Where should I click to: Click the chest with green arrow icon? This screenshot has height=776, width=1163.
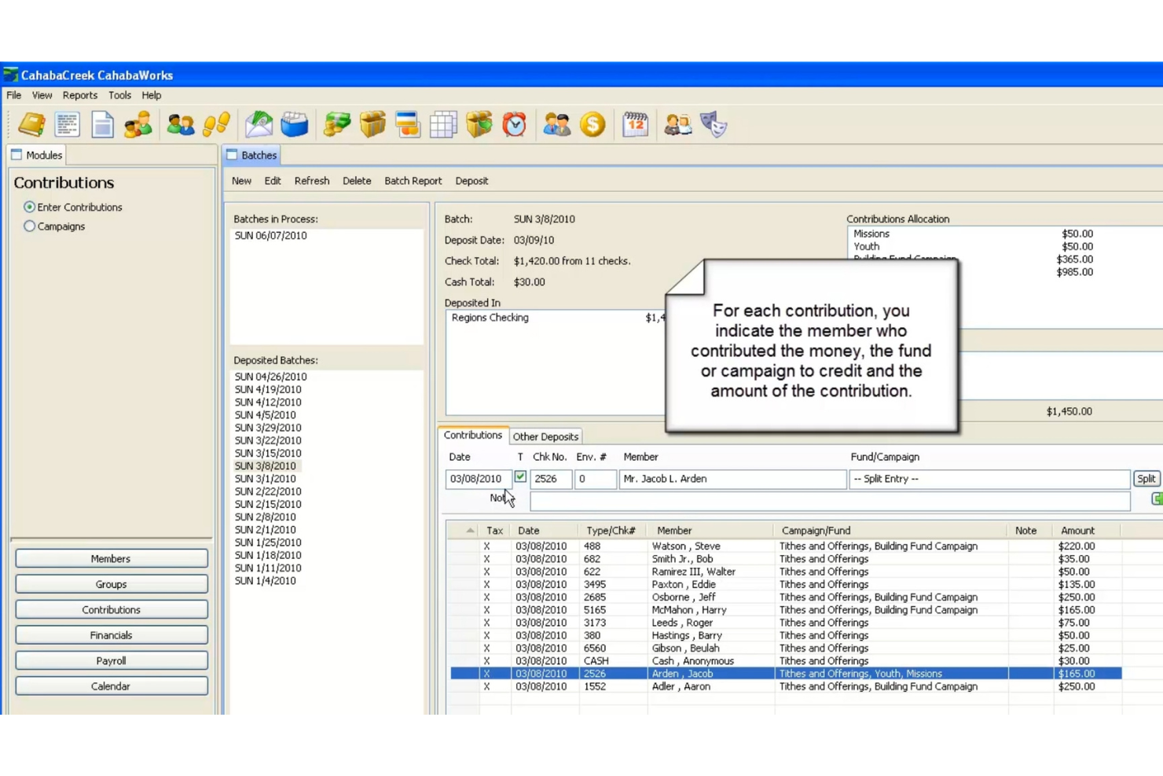tap(479, 124)
